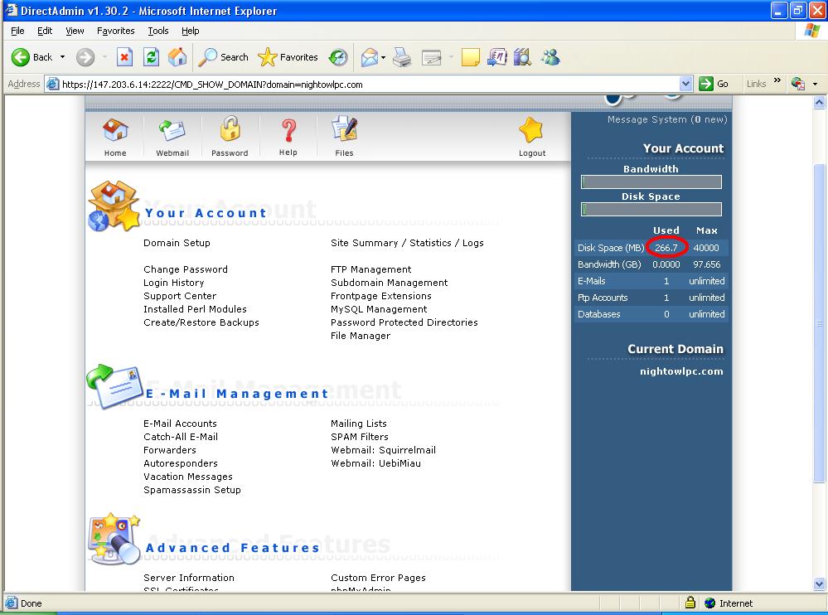
Task: Open the IE Favorites toolbar button
Action: (288, 57)
